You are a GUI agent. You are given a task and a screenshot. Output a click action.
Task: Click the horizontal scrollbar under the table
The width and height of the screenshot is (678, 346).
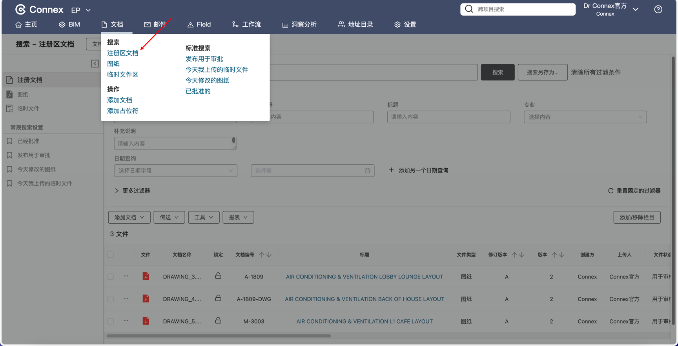219,336
